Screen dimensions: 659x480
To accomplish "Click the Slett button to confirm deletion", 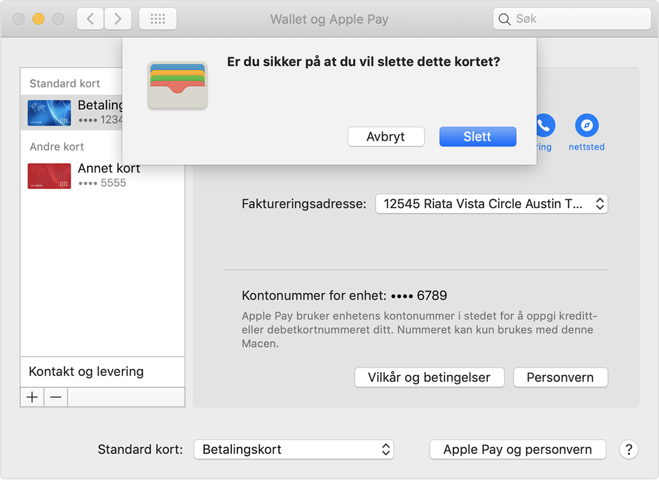I will (x=478, y=137).
